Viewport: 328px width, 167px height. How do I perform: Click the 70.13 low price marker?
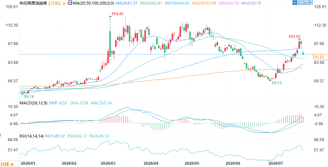tap(276, 83)
